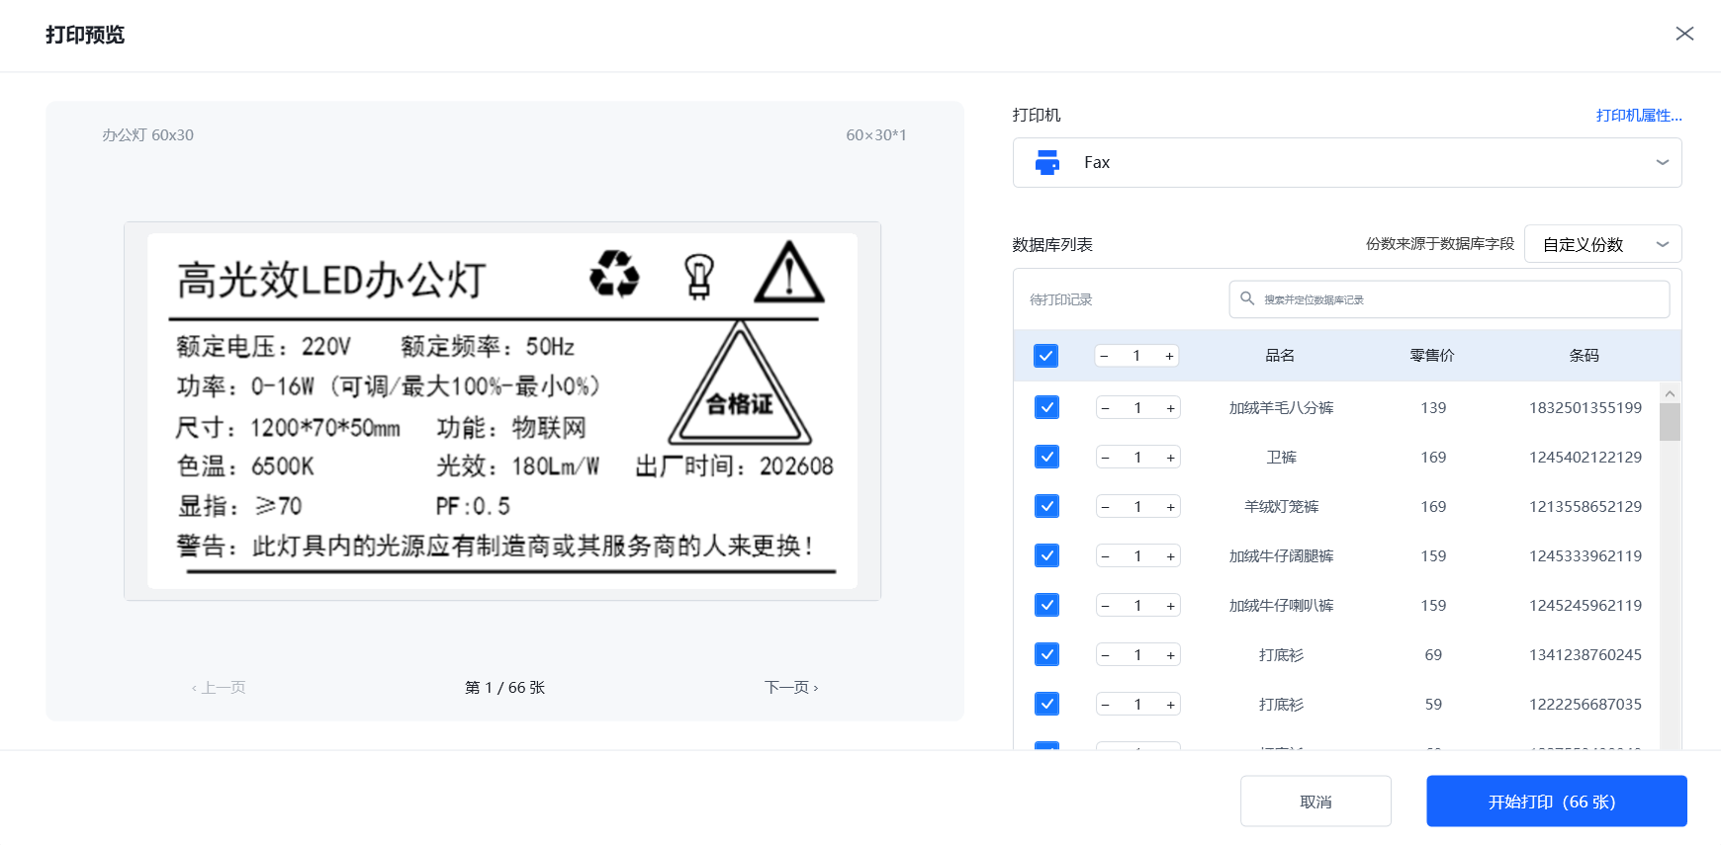Screen dimensions: 1721x845
Task: Click barcode 1213558652129
Action: (1585, 507)
